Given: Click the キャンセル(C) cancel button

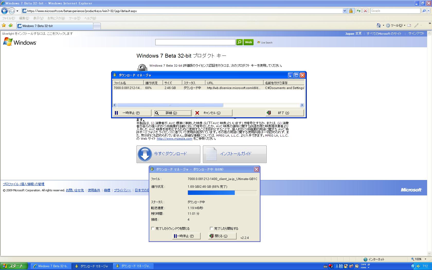Looking at the screenshot, I should coord(213,113).
